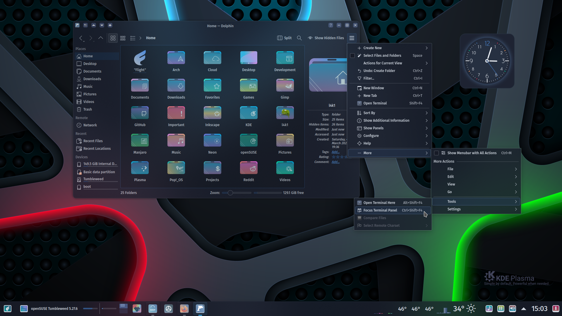
Task: Open the Important folder
Action: click(176, 116)
